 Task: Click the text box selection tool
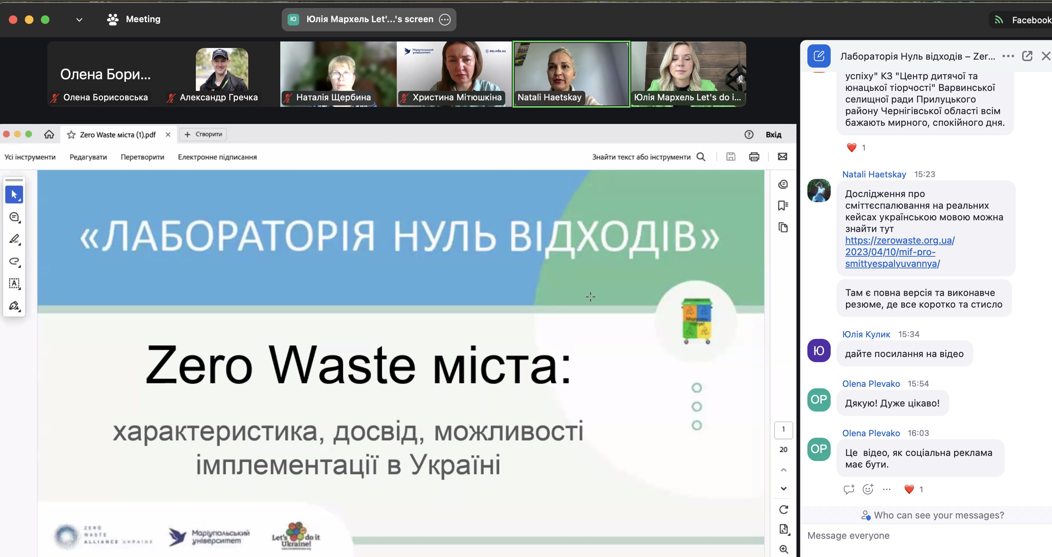point(14,283)
